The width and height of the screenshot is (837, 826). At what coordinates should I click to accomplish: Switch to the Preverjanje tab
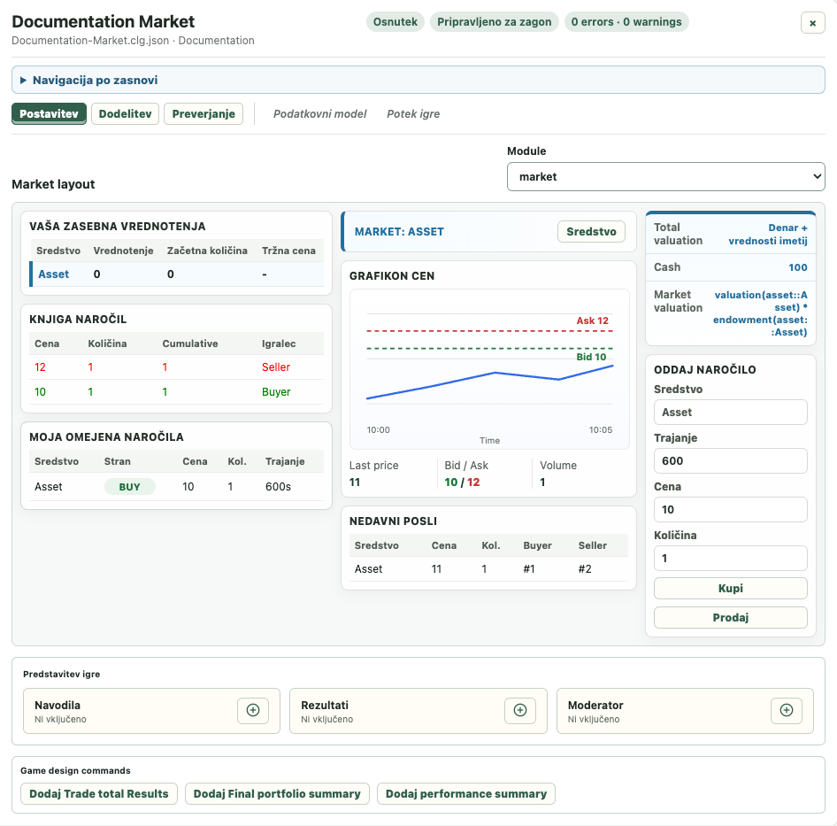(x=203, y=114)
